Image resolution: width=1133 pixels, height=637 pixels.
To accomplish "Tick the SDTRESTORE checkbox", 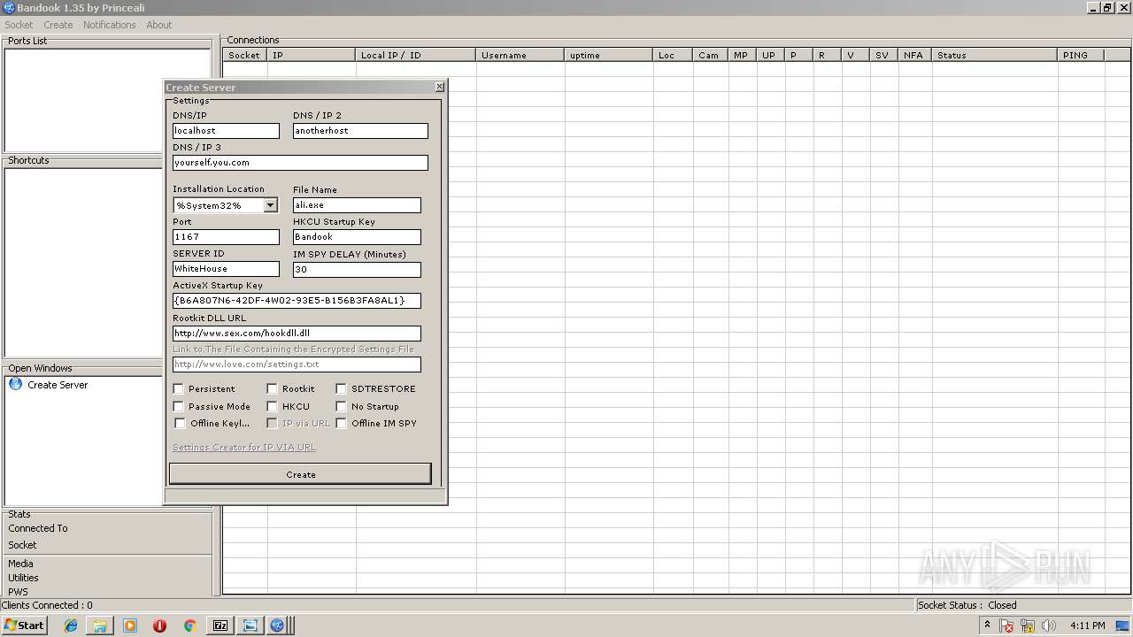I will point(341,388).
